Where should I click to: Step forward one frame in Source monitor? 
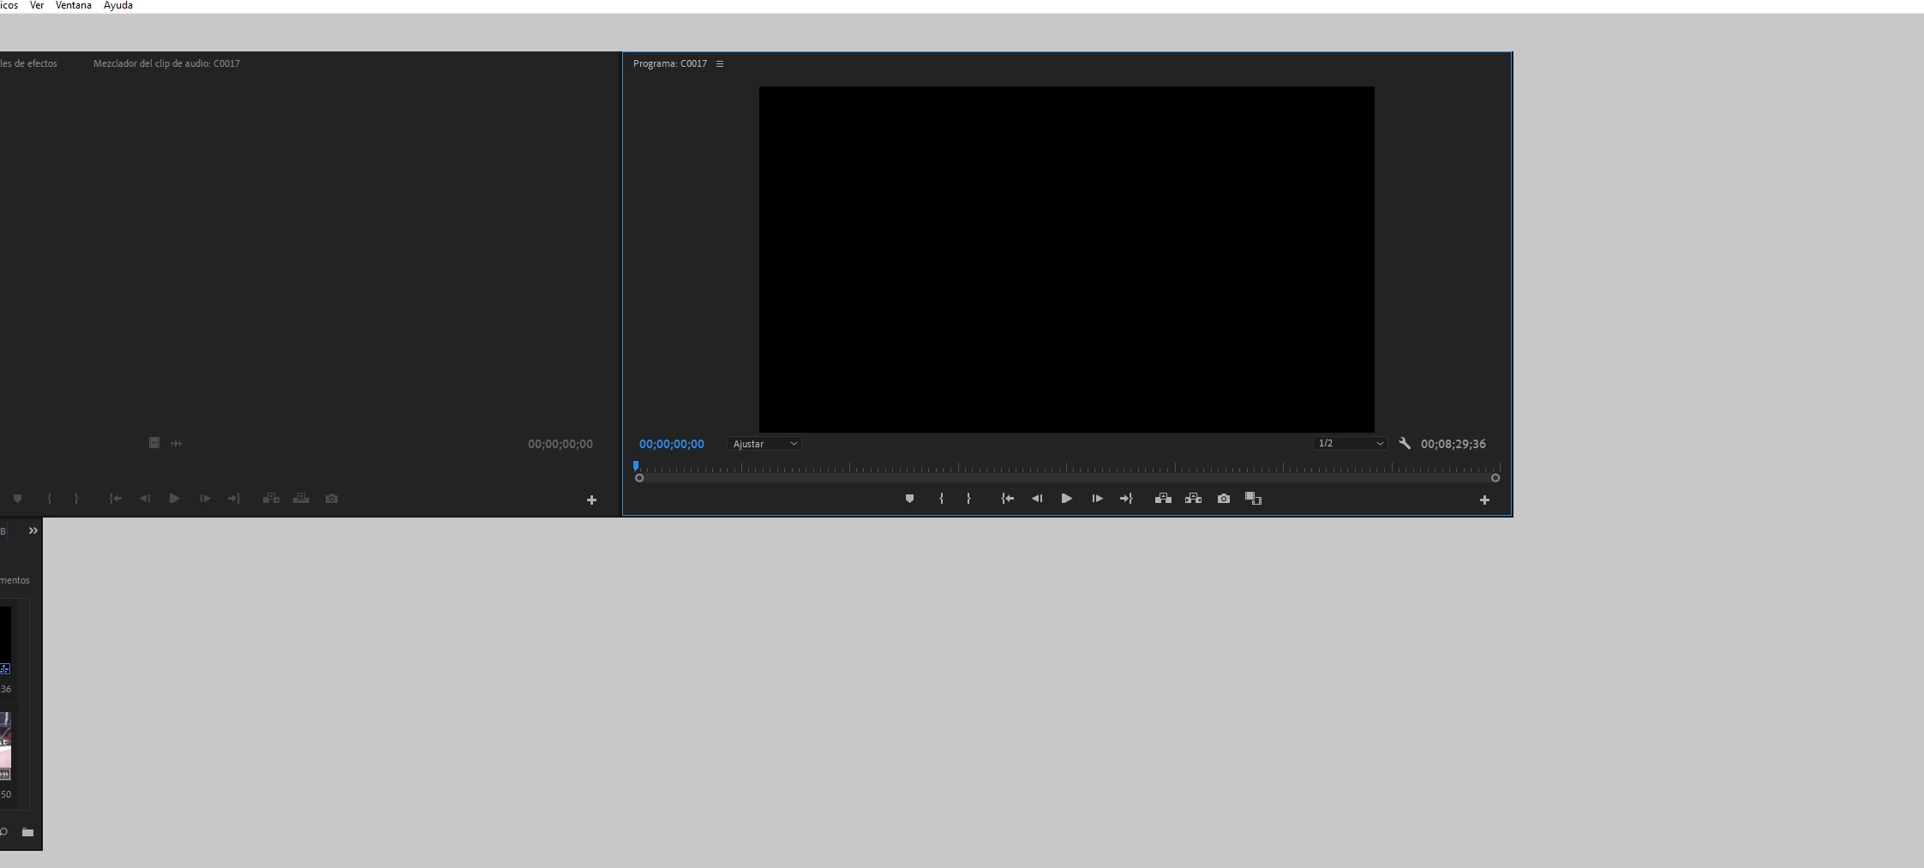pos(205,499)
